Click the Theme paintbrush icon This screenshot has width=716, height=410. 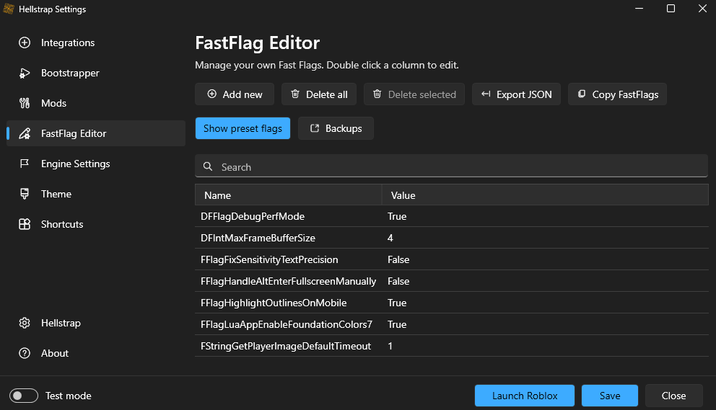point(25,194)
